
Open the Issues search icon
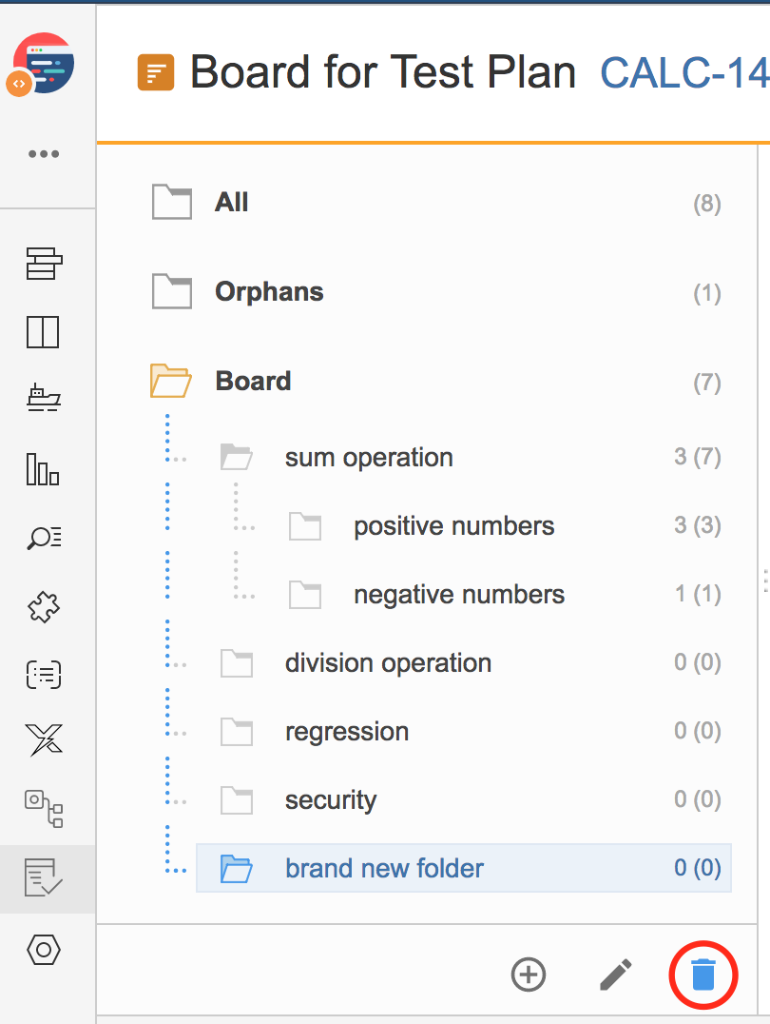44,538
